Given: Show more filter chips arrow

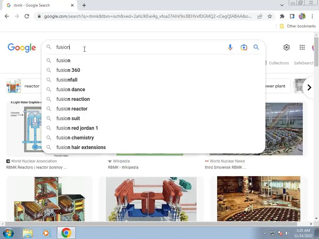Looking at the screenshot, I should (309, 87).
